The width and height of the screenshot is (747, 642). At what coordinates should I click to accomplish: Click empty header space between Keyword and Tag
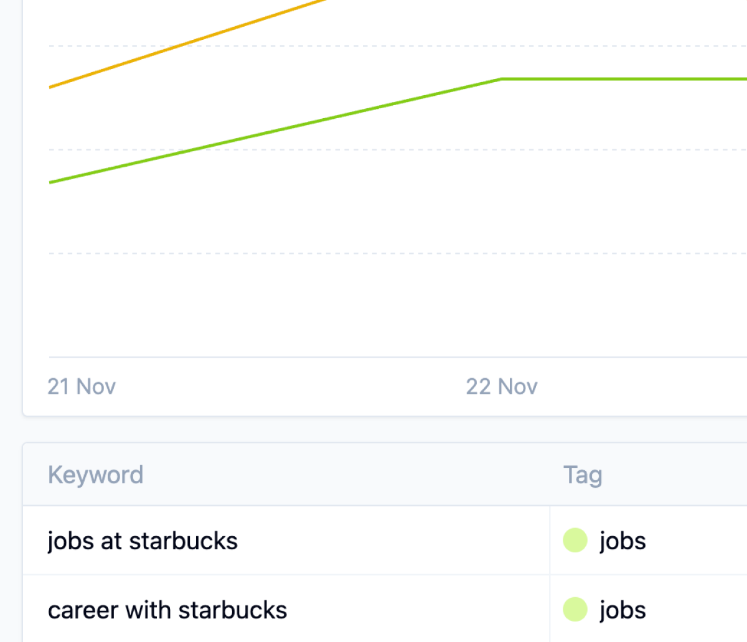pos(349,475)
